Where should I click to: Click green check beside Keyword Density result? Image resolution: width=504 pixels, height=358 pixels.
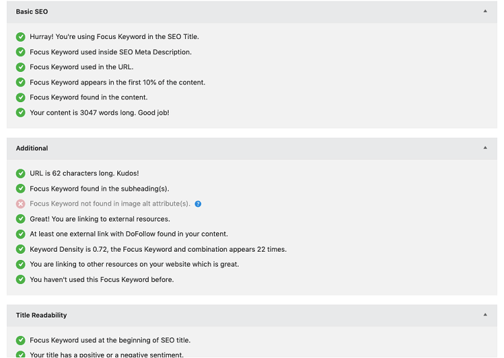coord(21,249)
